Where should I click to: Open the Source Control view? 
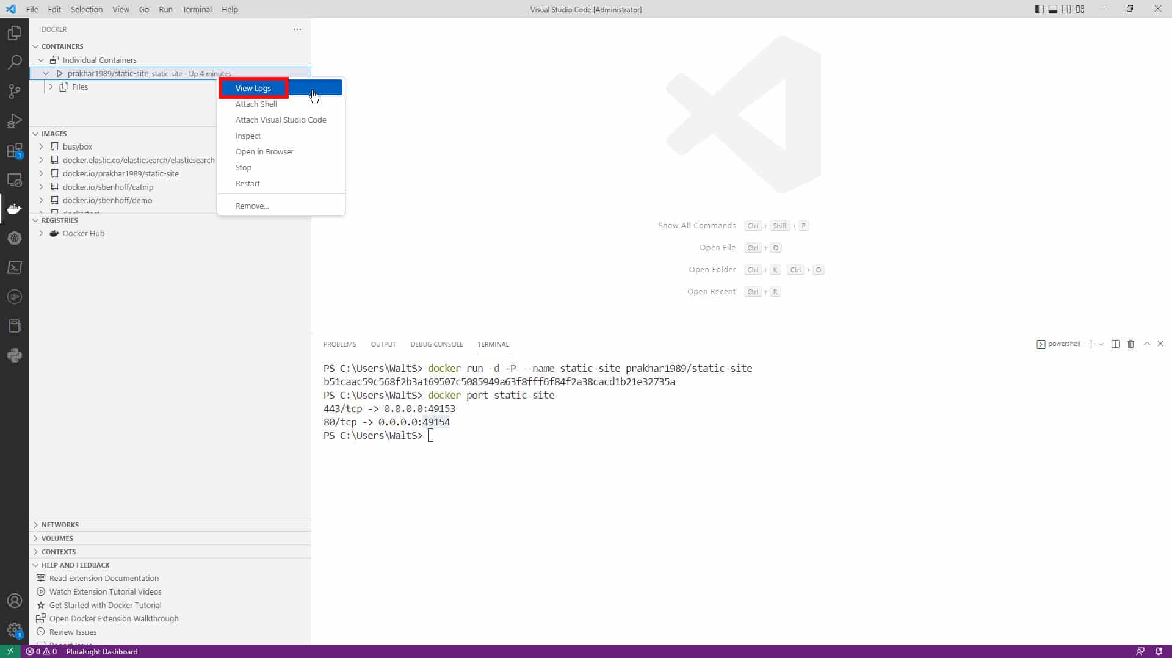(15, 91)
